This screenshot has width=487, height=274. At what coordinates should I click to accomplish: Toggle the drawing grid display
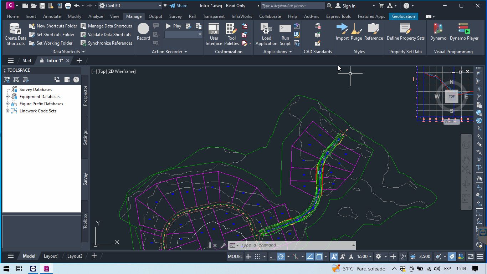[248, 257]
